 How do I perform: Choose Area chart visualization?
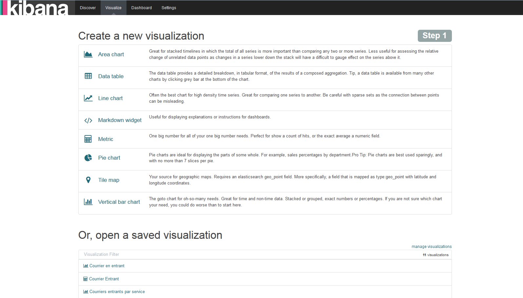(111, 54)
